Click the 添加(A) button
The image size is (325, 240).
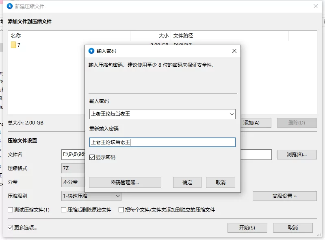[256, 123]
